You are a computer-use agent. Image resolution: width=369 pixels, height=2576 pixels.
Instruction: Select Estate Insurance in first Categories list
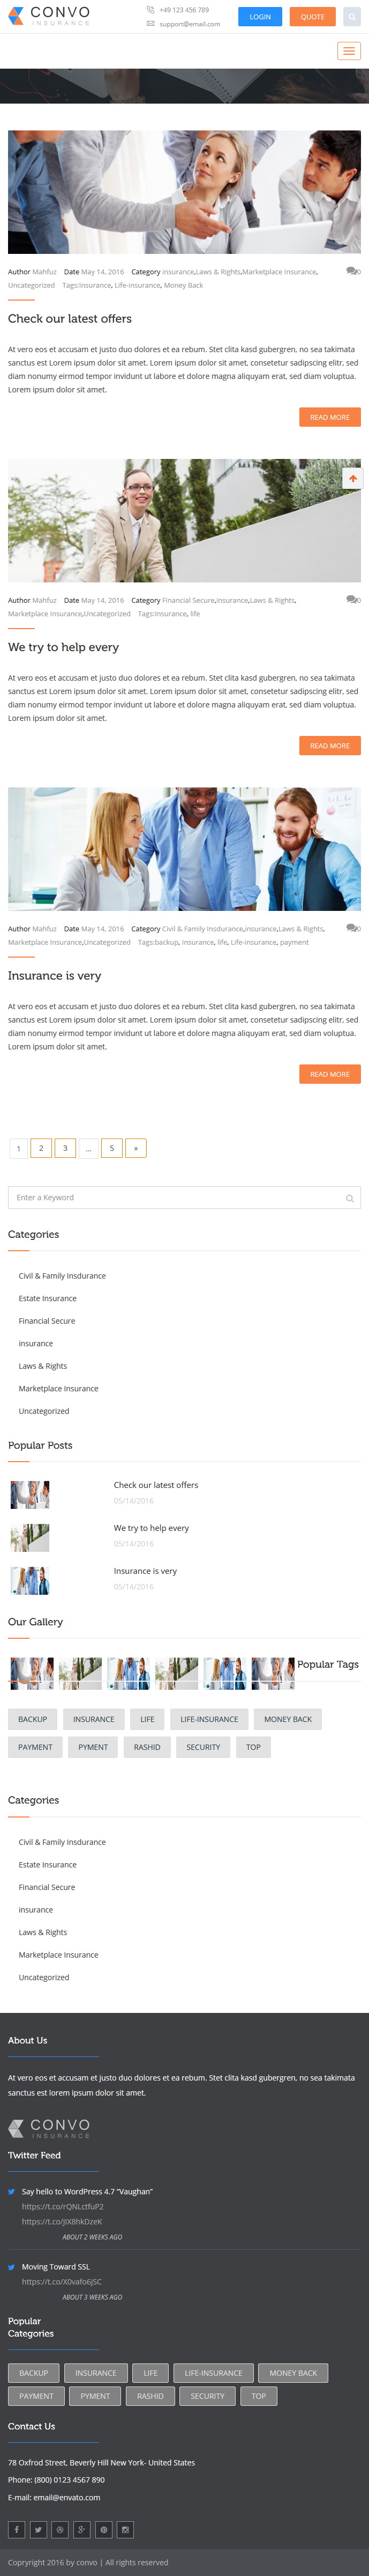[x=48, y=1298]
